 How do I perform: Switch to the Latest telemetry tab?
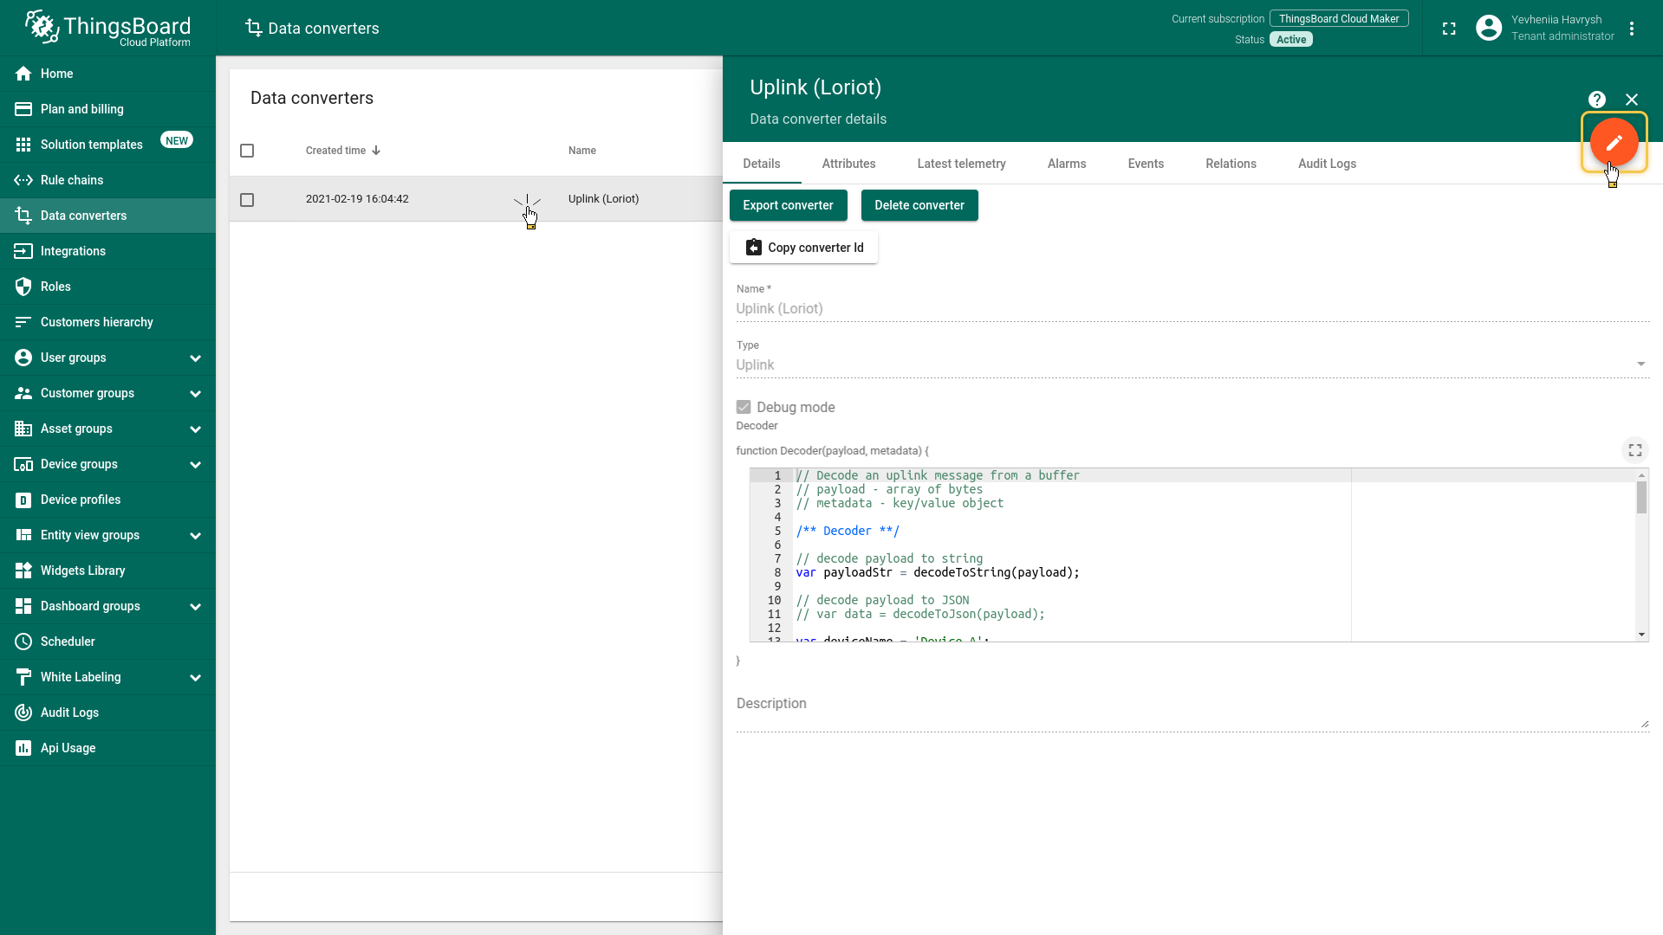click(x=961, y=164)
